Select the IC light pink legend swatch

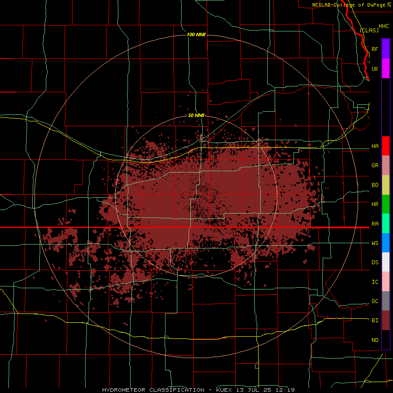coord(386,282)
